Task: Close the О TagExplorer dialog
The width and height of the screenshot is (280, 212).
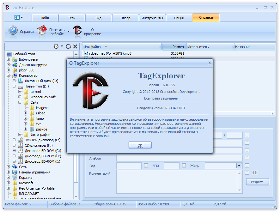Action: (210, 63)
